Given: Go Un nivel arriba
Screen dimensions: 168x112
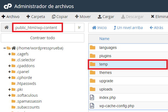Looking at the screenshot, I should tap(128, 28).
